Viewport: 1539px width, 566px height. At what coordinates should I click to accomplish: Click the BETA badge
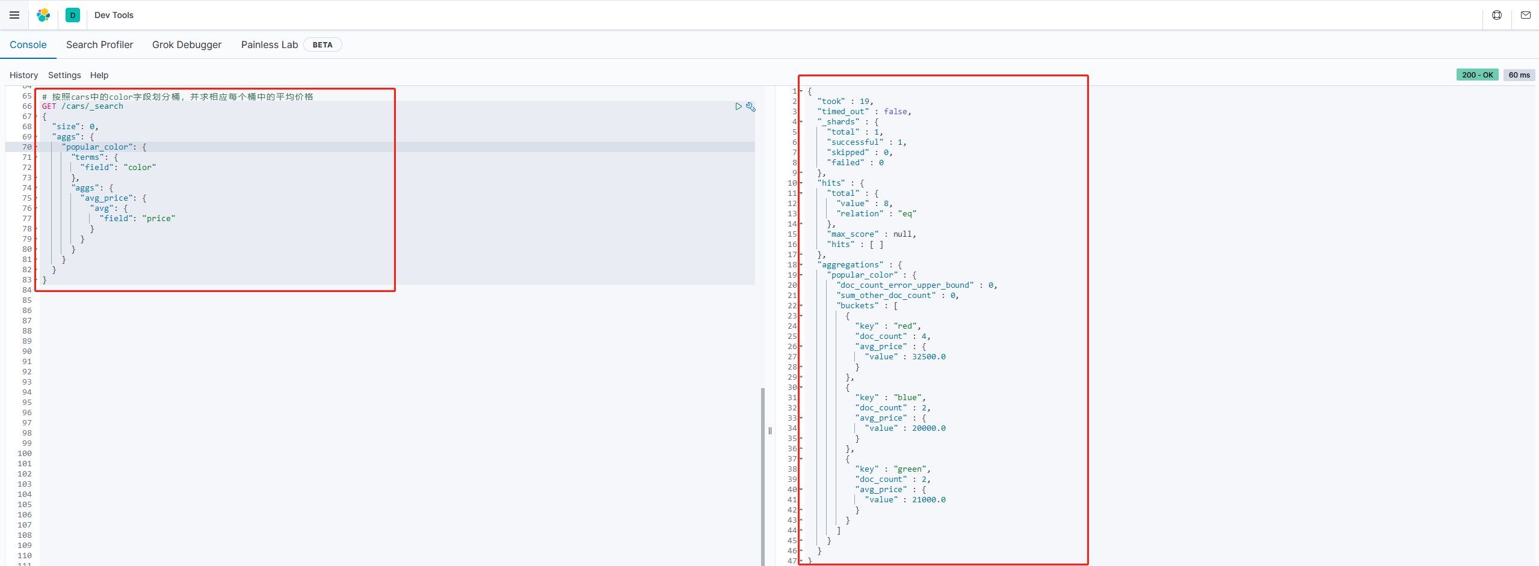click(322, 44)
